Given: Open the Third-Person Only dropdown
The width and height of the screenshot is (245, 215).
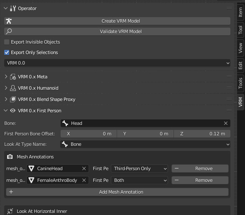Looking at the screenshot, I should (x=139, y=168).
